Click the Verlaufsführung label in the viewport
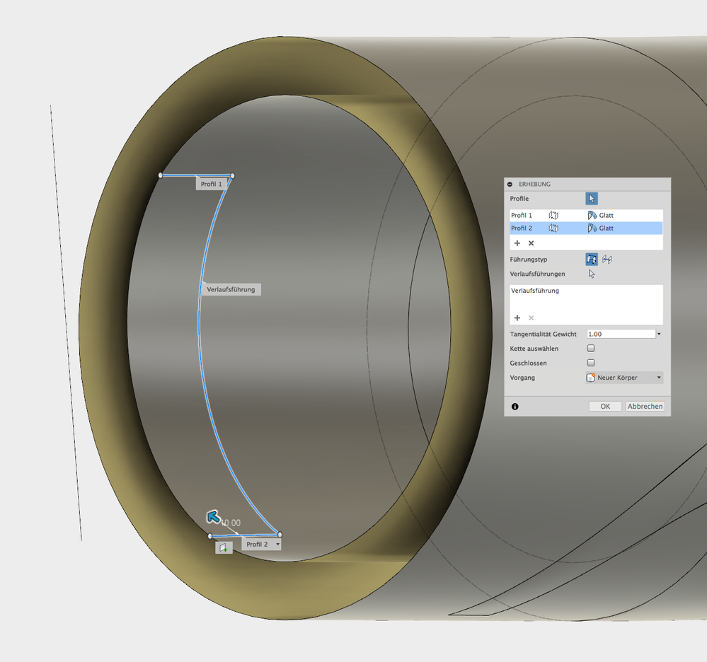The image size is (707, 662). tap(231, 289)
